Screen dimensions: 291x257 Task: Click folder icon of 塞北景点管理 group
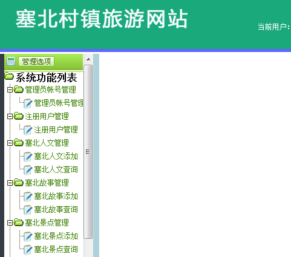(19, 222)
